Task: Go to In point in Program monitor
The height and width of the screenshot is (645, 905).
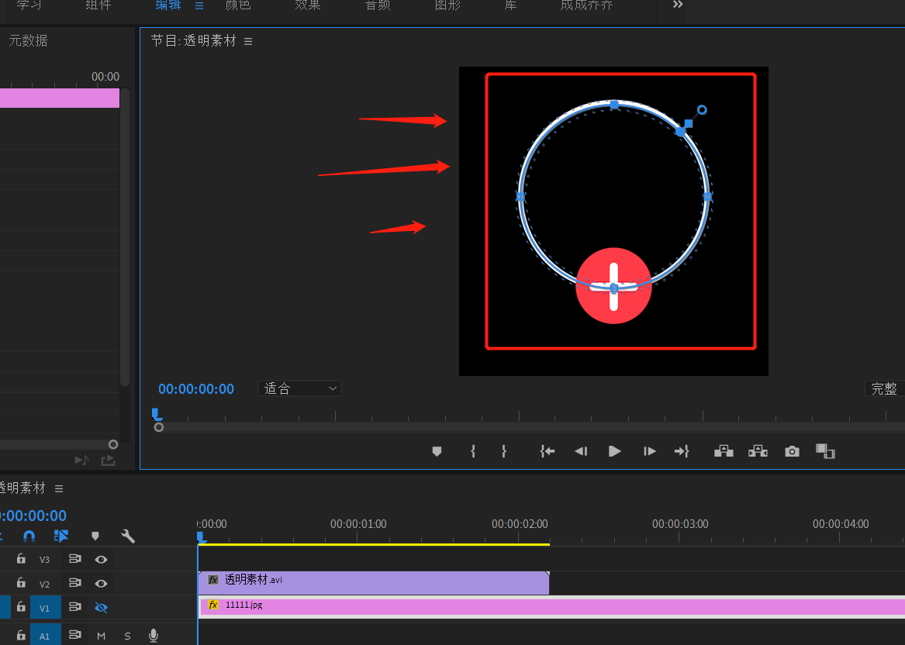Action: click(547, 451)
